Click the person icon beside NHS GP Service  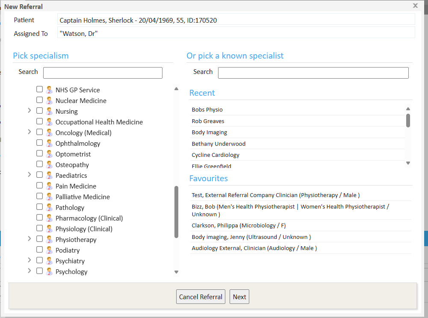[49, 90]
